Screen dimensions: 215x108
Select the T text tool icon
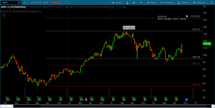pyautogui.click(x=11, y=106)
